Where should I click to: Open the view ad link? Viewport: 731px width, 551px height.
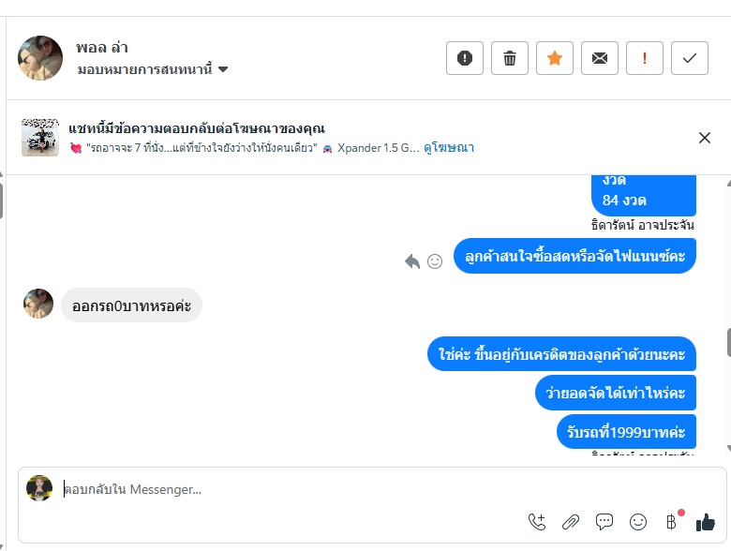click(x=449, y=148)
